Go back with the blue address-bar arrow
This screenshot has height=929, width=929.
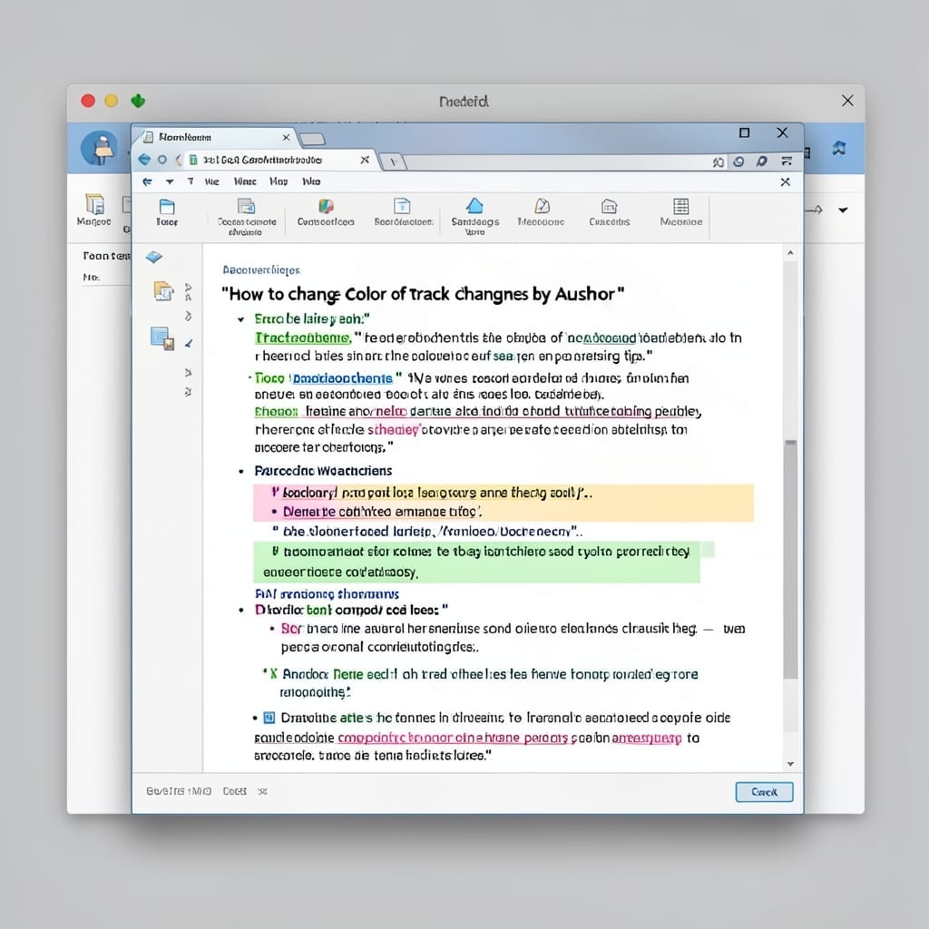[x=144, y=160]
